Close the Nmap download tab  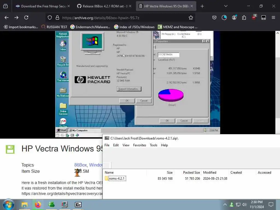(69, 6)
